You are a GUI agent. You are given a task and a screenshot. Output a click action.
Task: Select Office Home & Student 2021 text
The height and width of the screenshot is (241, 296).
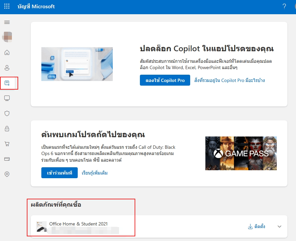[78, 224]
